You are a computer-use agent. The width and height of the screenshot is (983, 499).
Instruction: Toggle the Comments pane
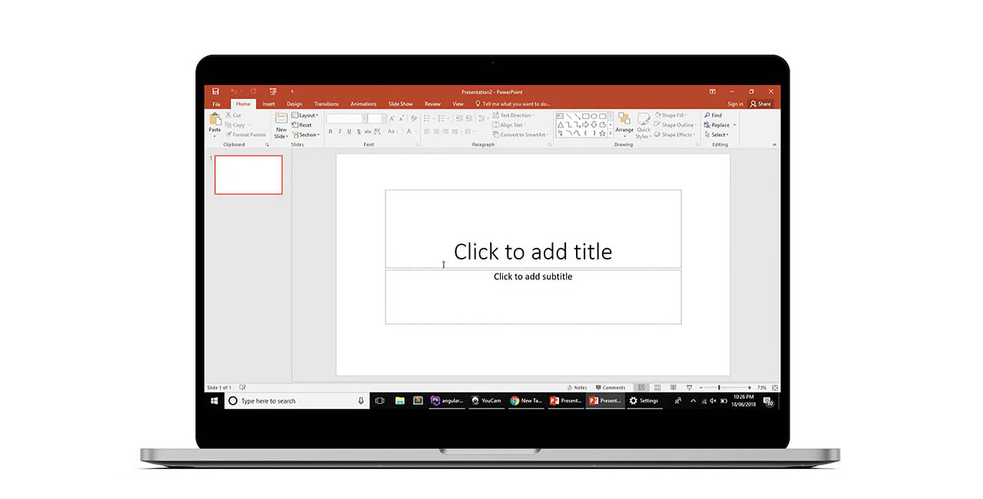(x=610, y=388)
